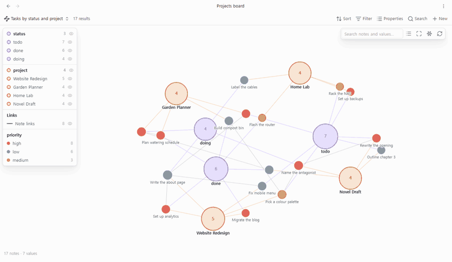Hide the Garden Planner project group
Image resolution: width=452 pixels, height=262 pixels.
pos(70,87)
